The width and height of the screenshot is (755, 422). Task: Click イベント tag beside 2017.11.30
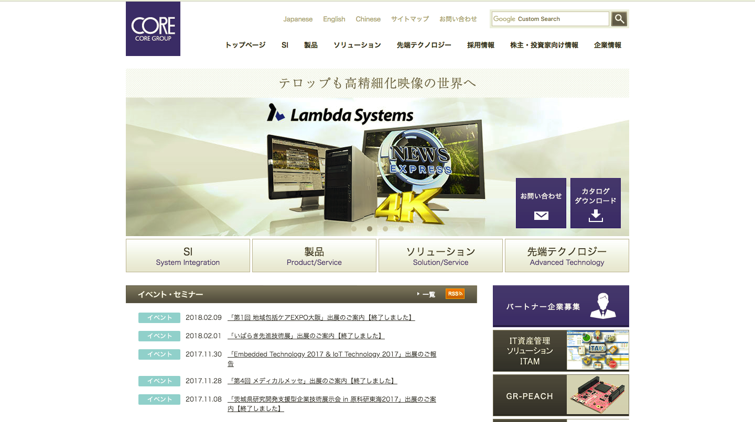[159, 354]
